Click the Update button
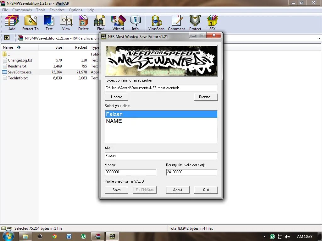Screen dimensions: 322x241 pyautogui.click(x=116, y=97)
